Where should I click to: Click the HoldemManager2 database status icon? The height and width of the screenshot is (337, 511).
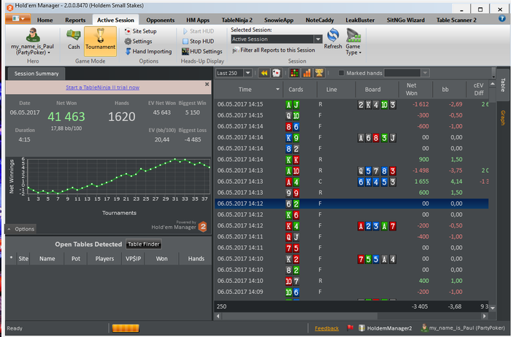[x=361, y=328]
